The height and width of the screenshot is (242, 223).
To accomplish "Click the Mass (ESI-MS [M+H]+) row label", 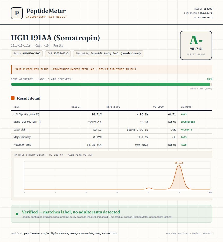I will tap(27, 122).
